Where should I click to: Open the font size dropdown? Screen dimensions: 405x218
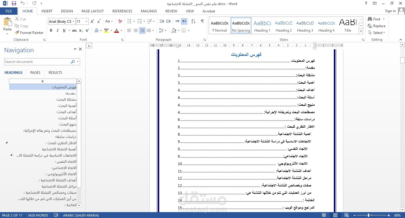tap(86, 21)
